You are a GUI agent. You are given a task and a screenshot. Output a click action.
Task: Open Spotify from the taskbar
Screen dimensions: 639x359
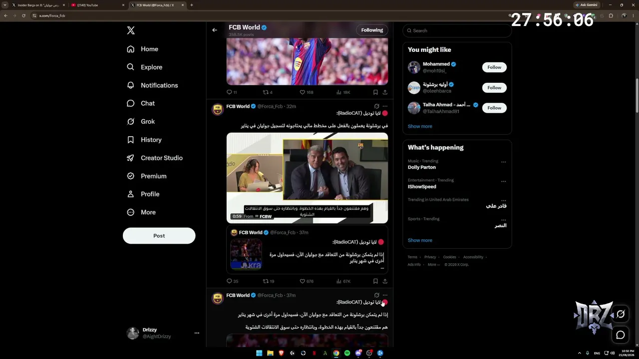[x=347, y=353]
